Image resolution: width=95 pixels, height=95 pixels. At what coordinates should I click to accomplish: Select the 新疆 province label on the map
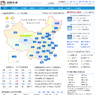click(15, 33)
